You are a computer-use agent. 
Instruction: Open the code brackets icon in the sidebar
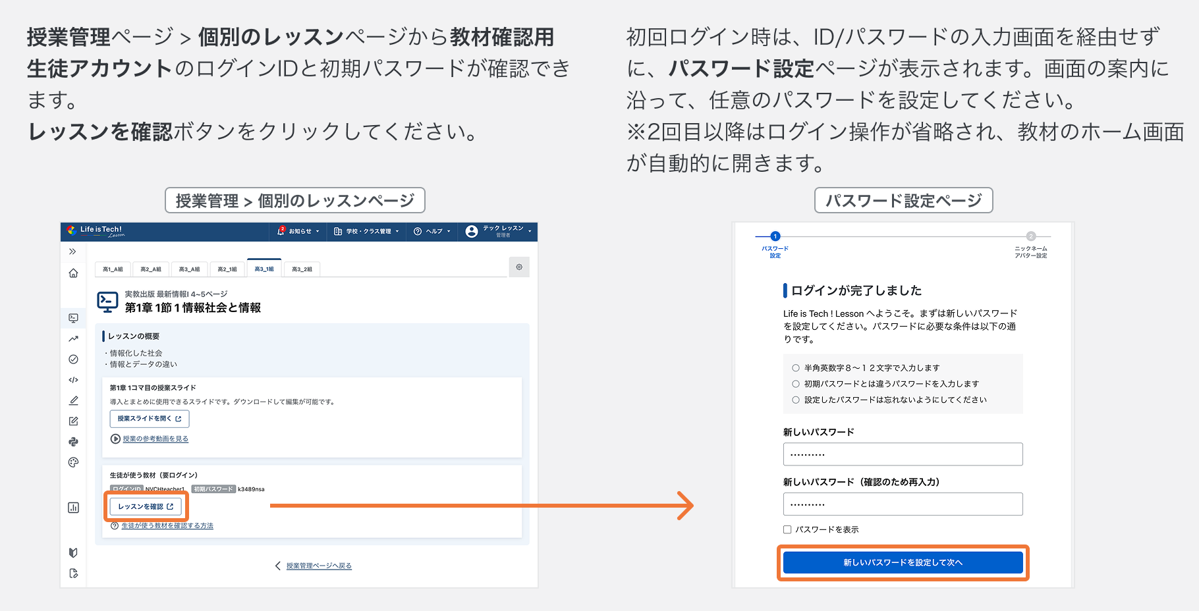click(73, 380)
